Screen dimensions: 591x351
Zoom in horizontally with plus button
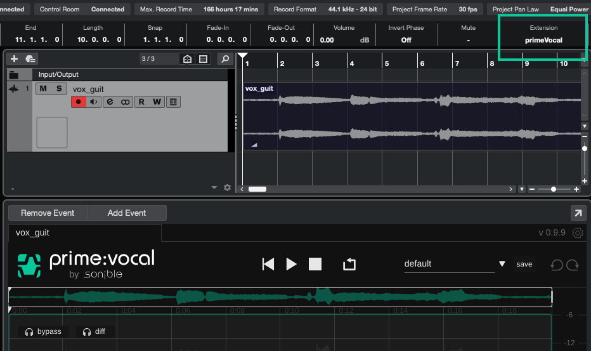[x=576, y=189]
